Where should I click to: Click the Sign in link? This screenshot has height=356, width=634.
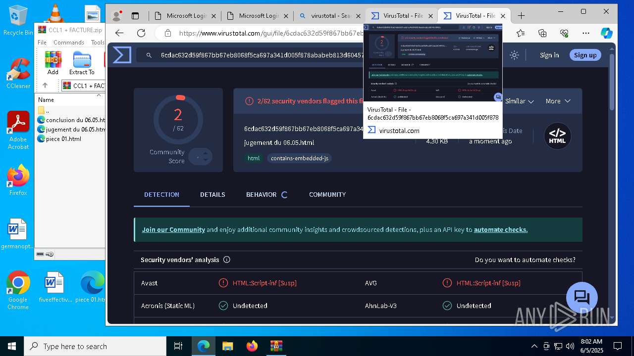tap(549, 55)
